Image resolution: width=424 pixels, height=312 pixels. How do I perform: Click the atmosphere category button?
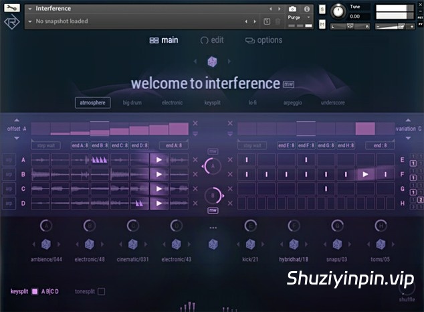click(92, 102)
